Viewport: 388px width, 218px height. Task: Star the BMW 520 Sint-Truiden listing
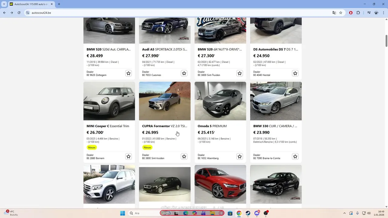point(240,73)
